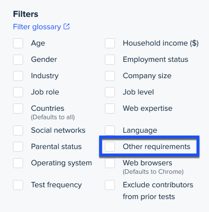Select the highlighted Other requirements checkbox
Image resolution: width=209 pixels, height=212 pixels.
tap(110, 147)
